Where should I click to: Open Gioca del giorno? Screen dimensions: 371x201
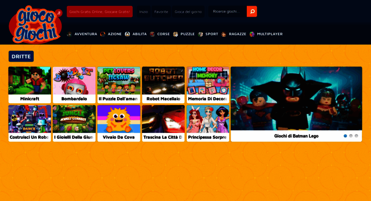[188, 12]
